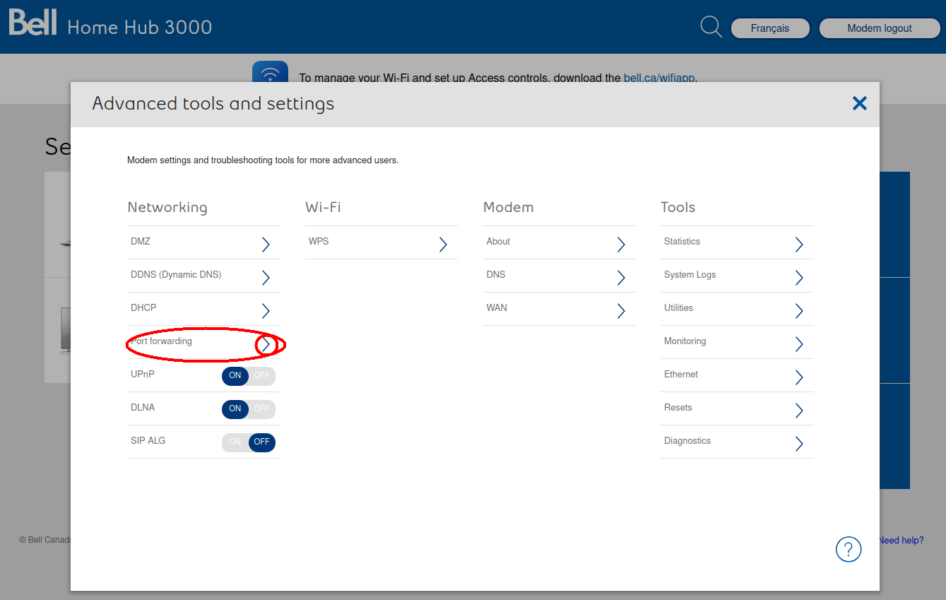This screenshot has width=946, height=600.
Task: Select the WPS label
Action: click(319, 241)
